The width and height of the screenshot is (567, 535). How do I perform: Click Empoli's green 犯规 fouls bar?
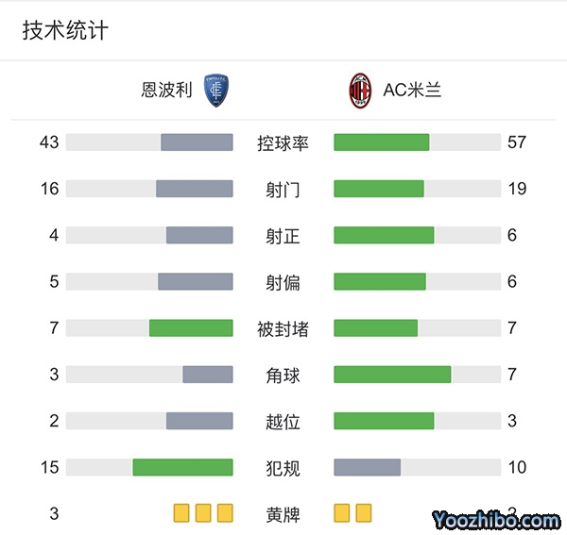click(182, 467)
